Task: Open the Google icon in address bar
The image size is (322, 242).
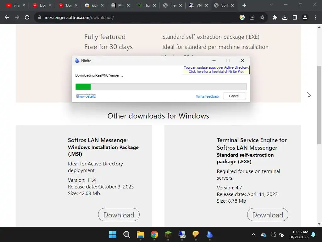Action: point(242,18)
